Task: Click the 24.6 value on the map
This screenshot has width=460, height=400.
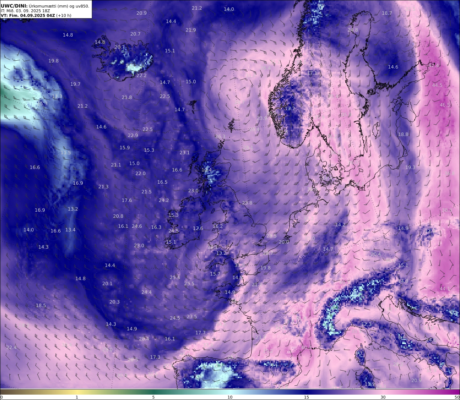Action: tap(137, 226)
